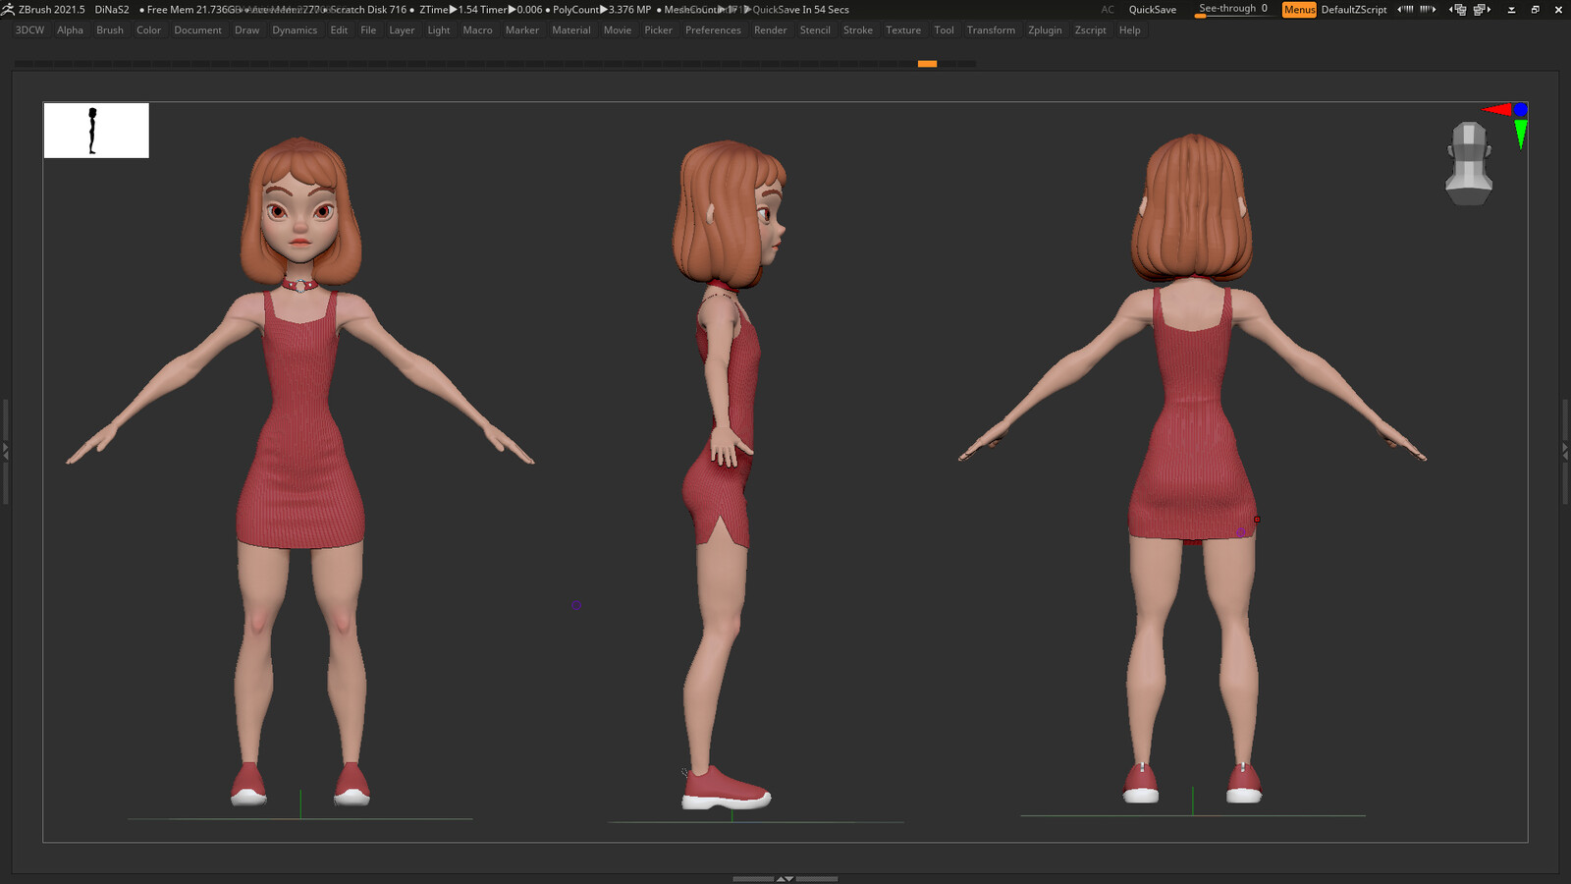Image resolution: width=1571 pixels, height=884 pixels.
Task: Click the side view character's shoe
Action: tap(726, 788)
